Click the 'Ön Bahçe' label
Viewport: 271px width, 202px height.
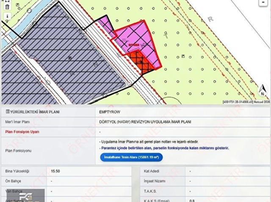click(x=13, y=181)
